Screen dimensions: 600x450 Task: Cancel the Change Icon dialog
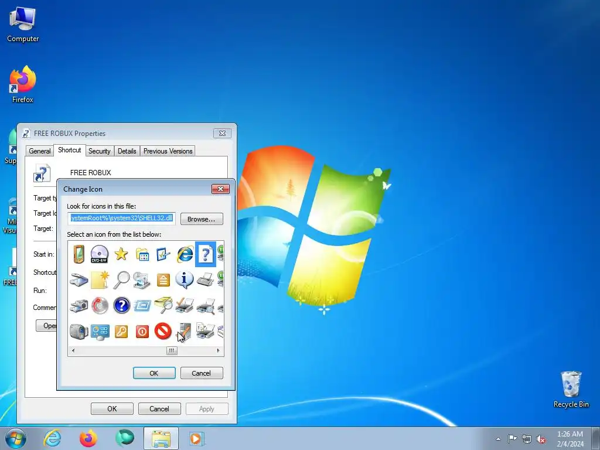(202, 373)
